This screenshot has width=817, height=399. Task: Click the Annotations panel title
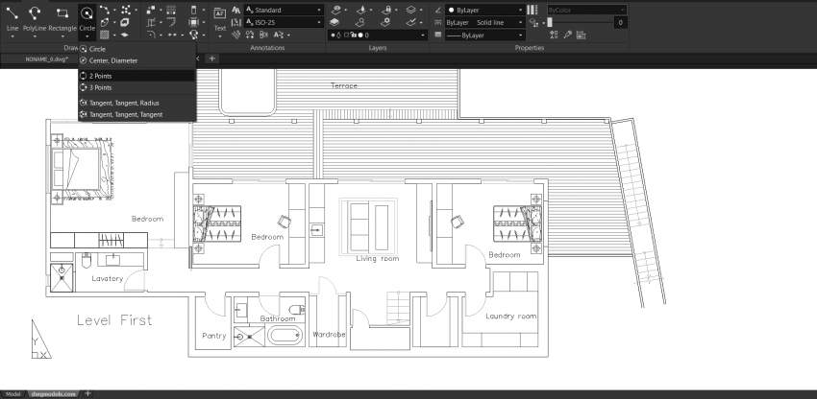(267, 48)
